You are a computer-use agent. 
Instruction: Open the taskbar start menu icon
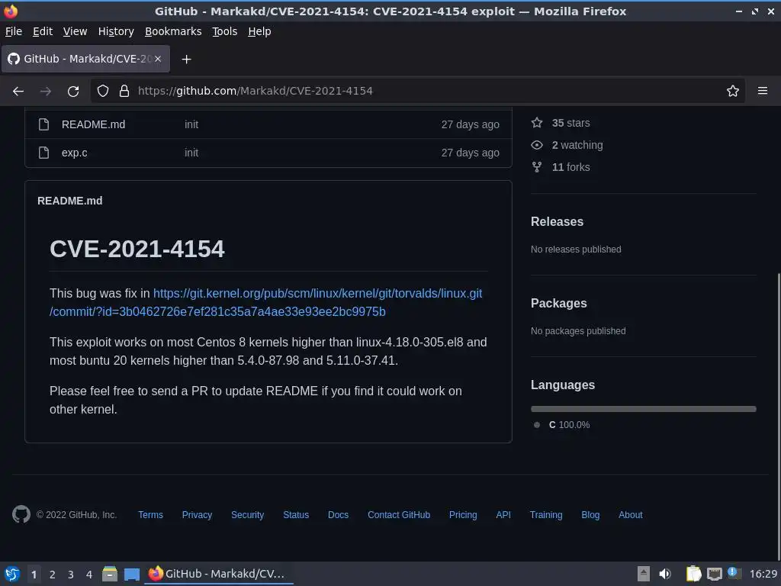pyautogui.click(x=12, y=574)
